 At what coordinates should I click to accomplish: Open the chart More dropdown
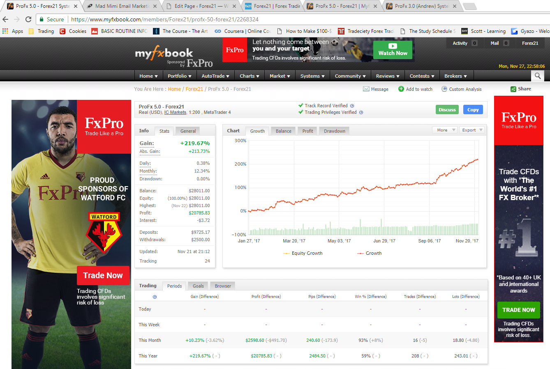pyautogui.click(x=444, y=130)
